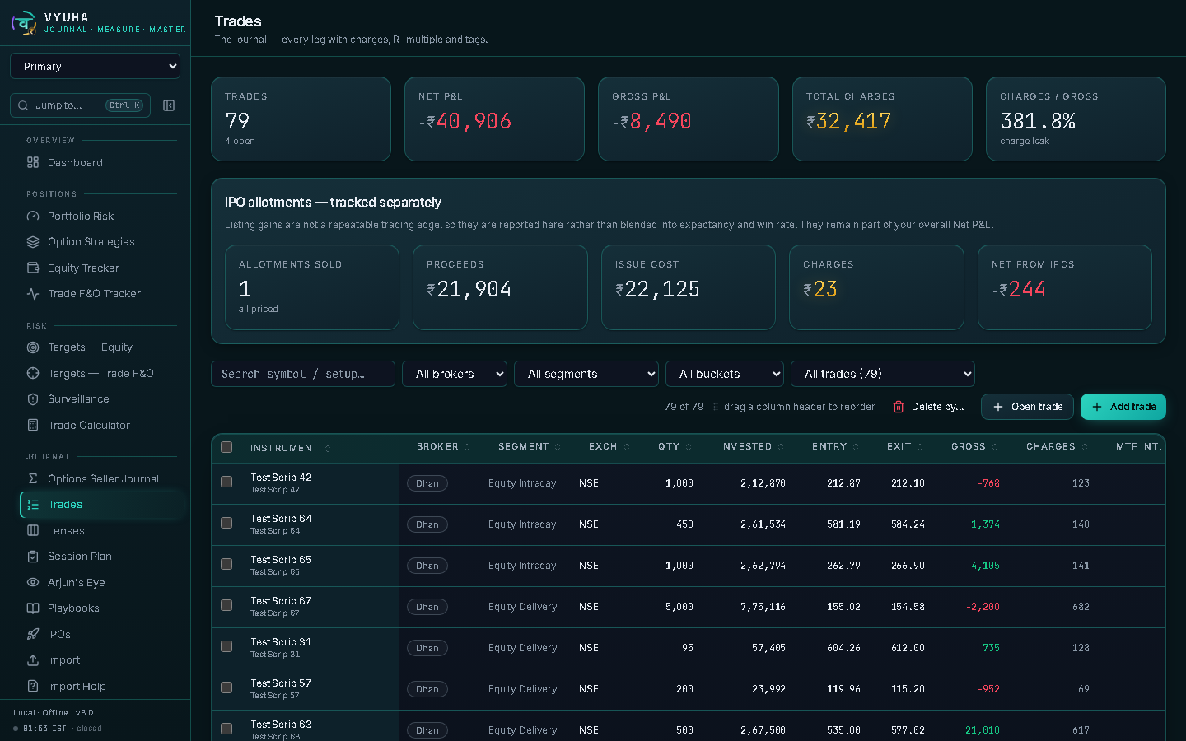Open Trades page in sidebar
The image size is (1186, 741).
(x=102, y=505)
